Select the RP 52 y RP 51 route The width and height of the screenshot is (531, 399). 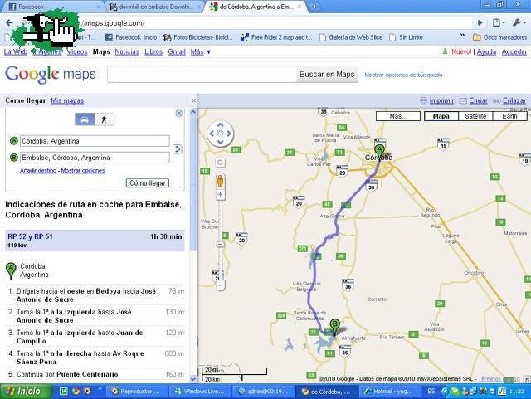[x=95, y=241]
